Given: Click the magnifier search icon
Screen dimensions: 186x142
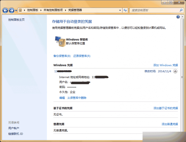Looking at the screenshot, I should (181, 10).
